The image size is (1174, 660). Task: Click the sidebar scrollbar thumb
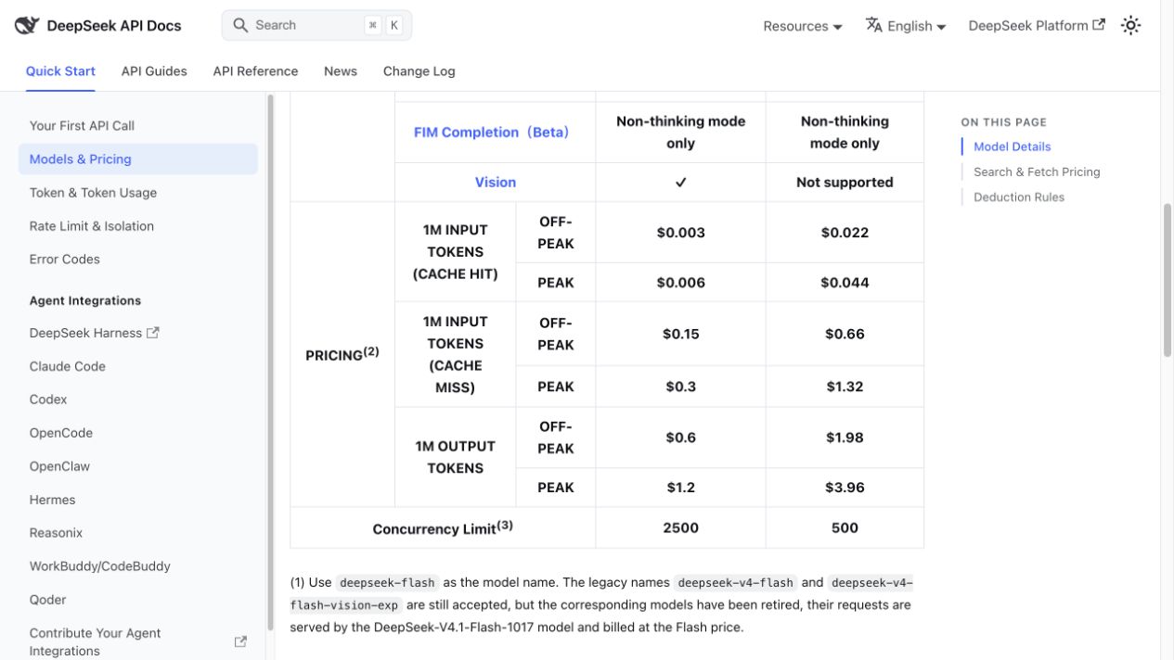270,362
